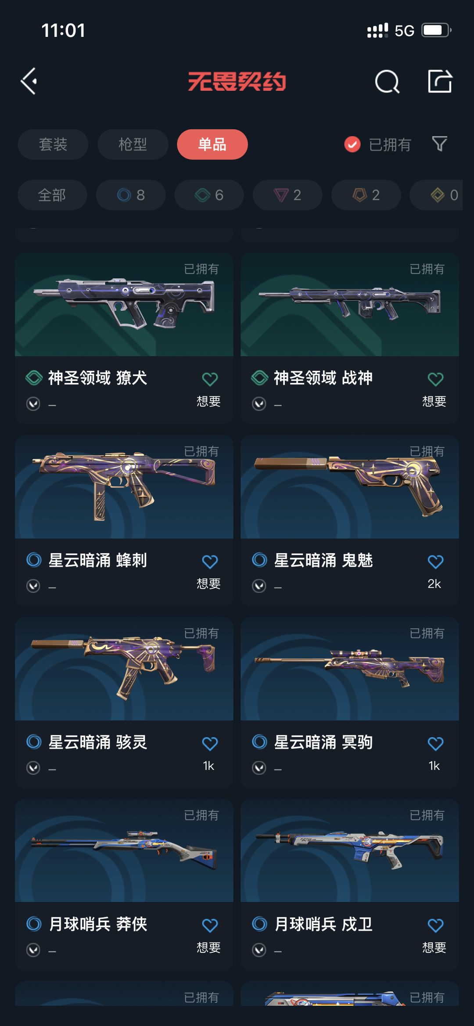The width and height of the screenshot is (474, 1026).
Task: Open the 星云暗涌 蜂刺 weapon thumbnail
Action: (124, 487)
